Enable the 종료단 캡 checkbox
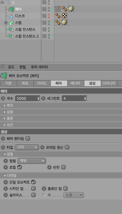 [x=66, y=189]
